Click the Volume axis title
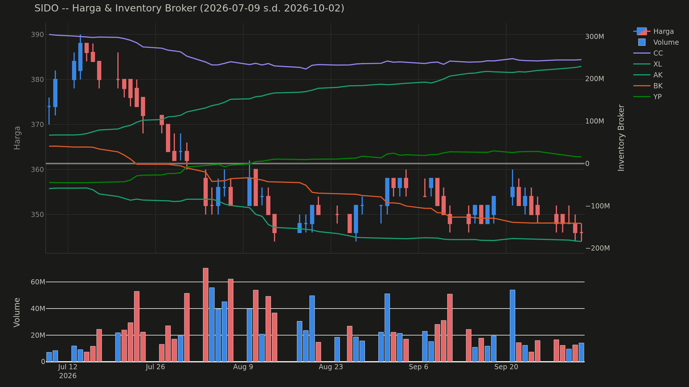 coord(17,312)
